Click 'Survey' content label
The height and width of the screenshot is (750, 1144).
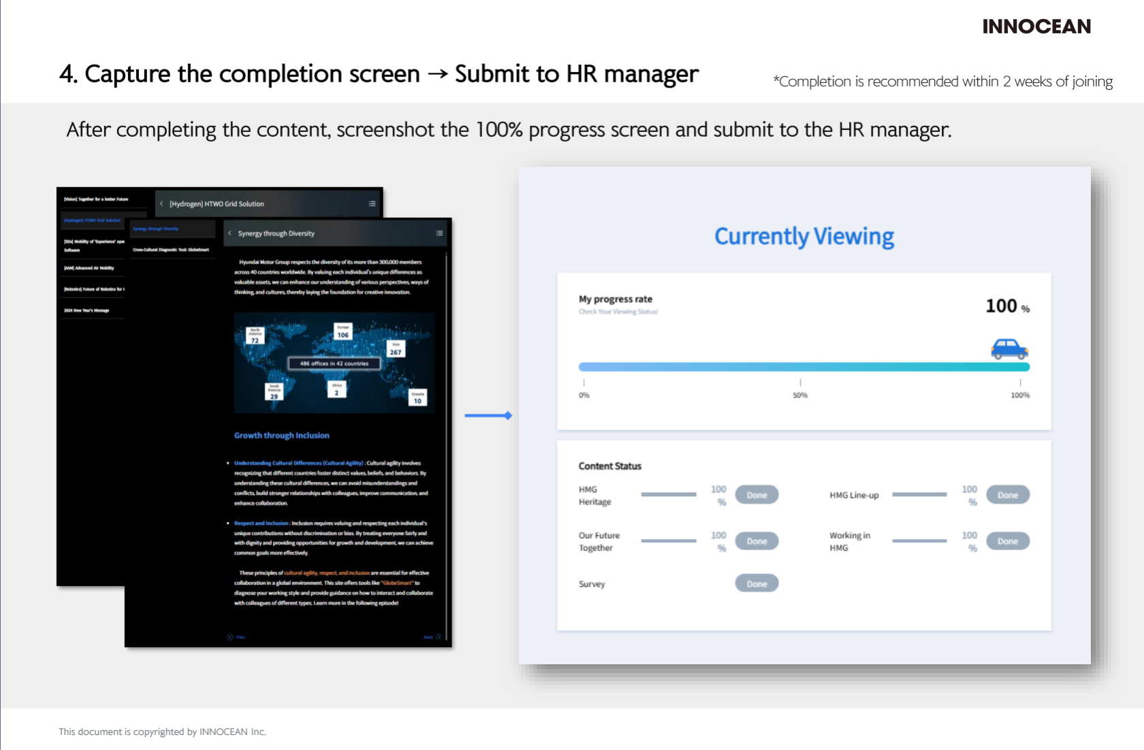[592, 584]
